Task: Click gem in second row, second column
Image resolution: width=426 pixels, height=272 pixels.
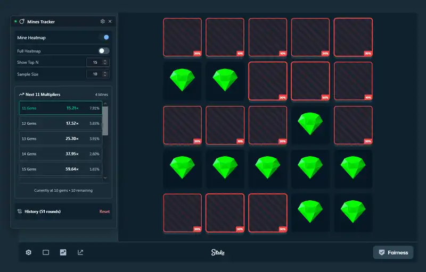Action: (225, 80)
